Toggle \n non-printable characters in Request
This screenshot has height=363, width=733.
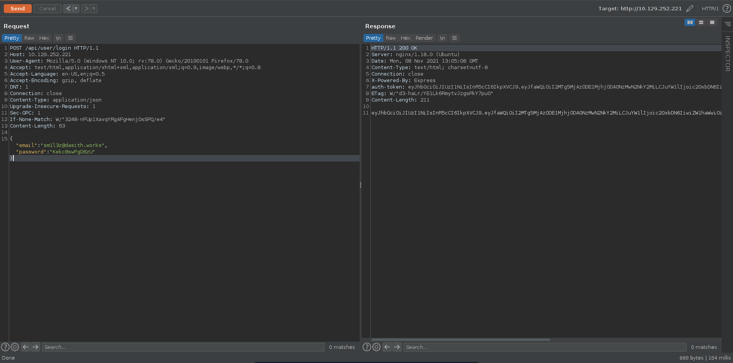[x=58, y=38]
